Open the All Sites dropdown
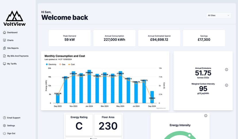The width and height of the screenshot is (238, 139). (x=219, y=15)
